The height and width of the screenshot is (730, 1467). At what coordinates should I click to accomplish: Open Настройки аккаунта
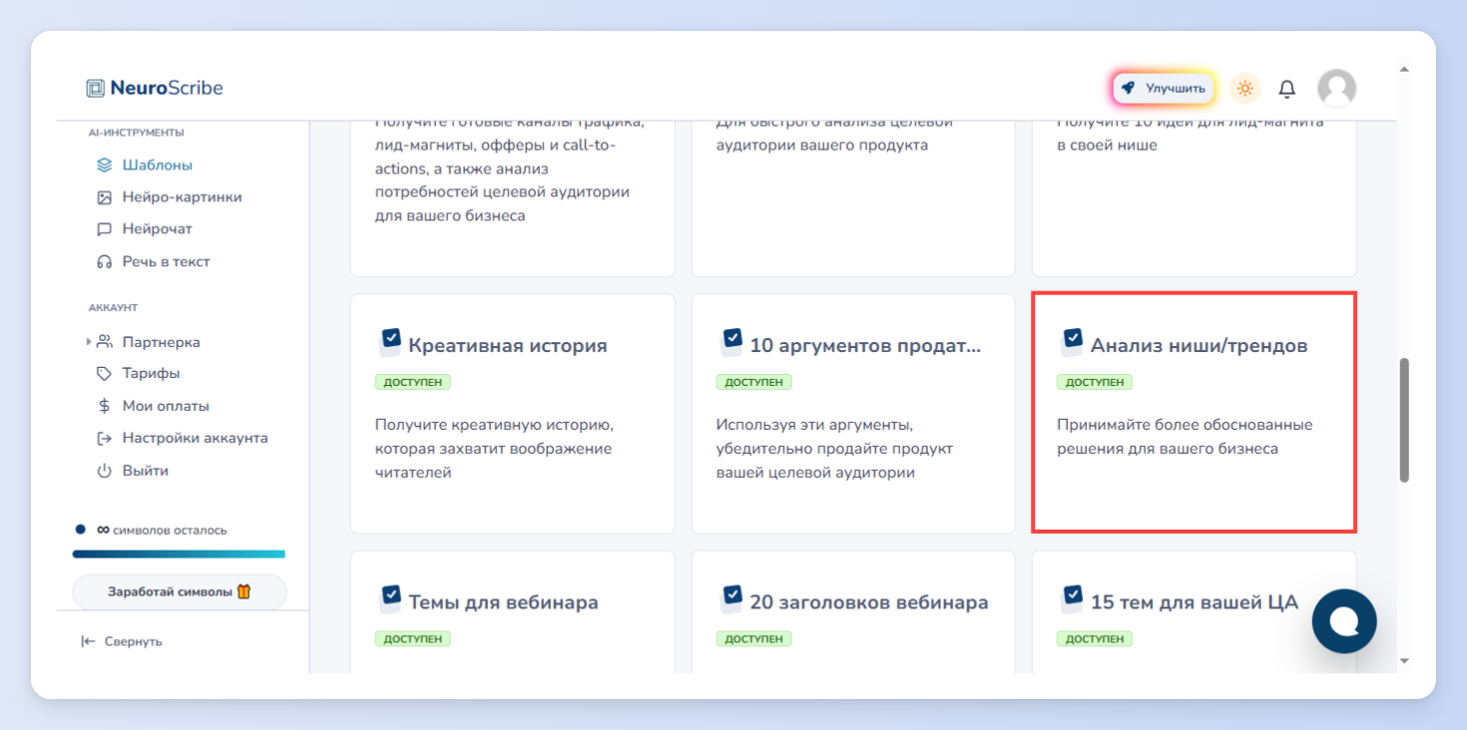coord(195,438)
